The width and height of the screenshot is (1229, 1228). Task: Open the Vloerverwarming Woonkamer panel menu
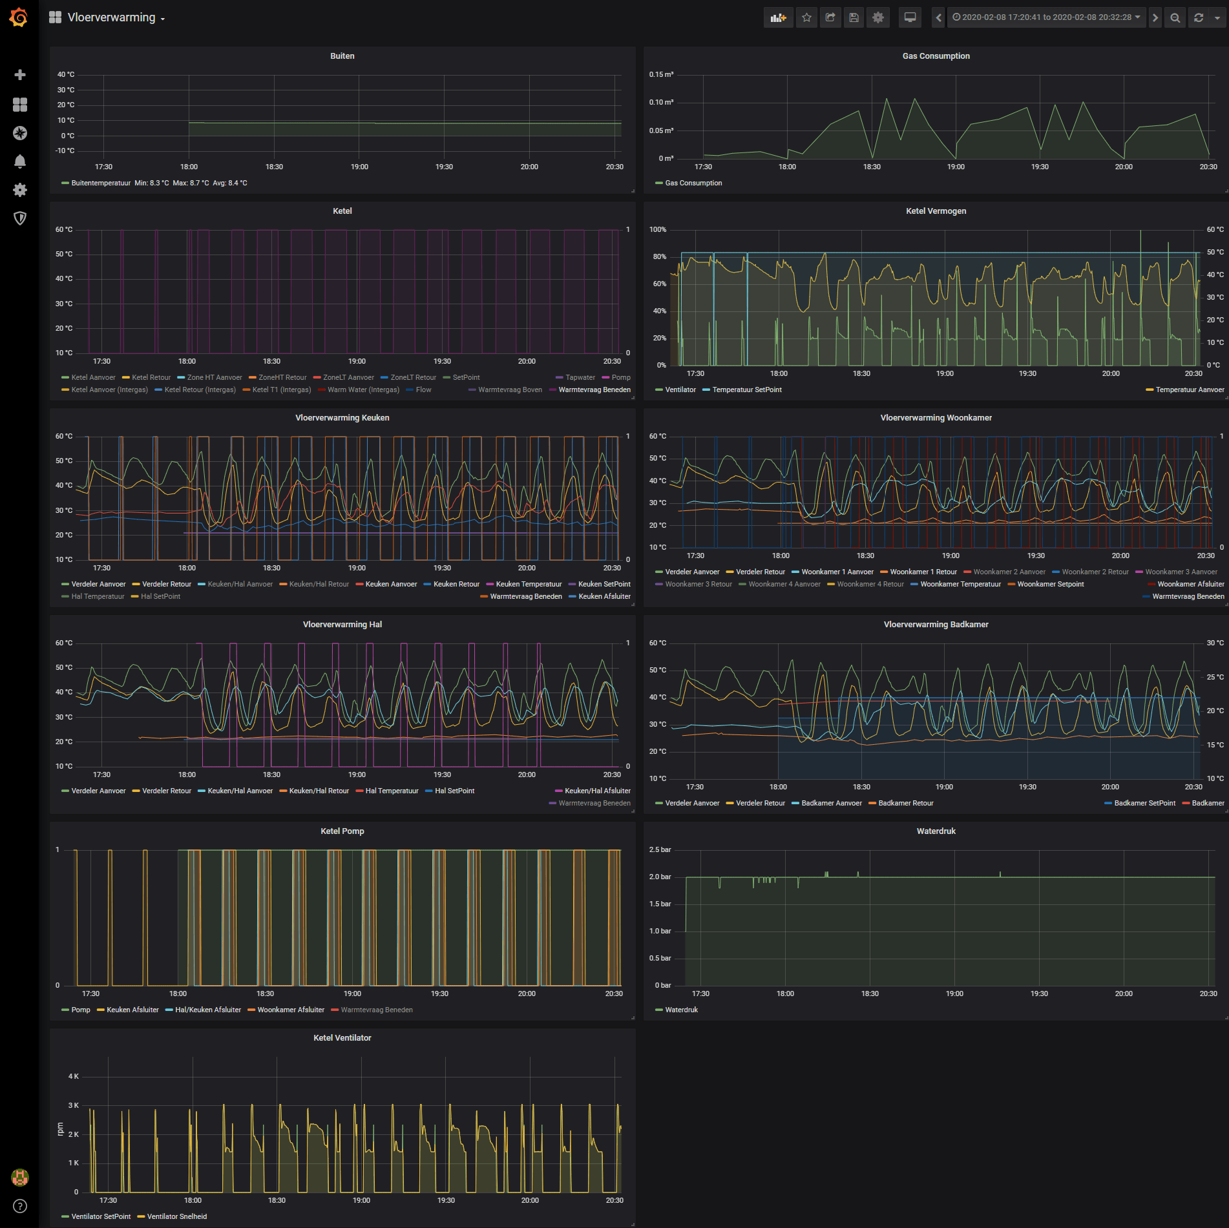936,418
